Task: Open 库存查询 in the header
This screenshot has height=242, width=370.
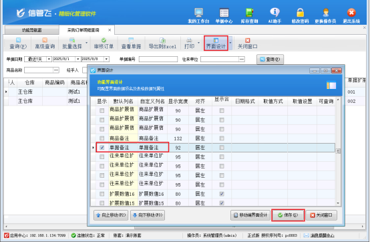Action: (249, 15)
